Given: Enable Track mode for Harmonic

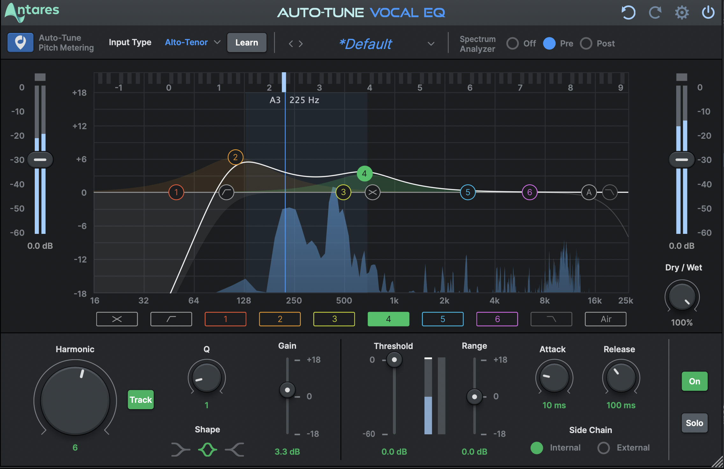Looking at the screenshot, I should click(141, 400).
